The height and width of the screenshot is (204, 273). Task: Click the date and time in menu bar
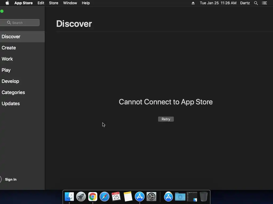click(218, 3)
